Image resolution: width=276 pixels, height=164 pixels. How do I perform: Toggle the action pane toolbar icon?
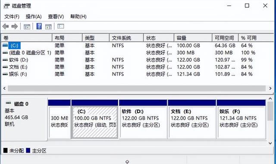48,27
